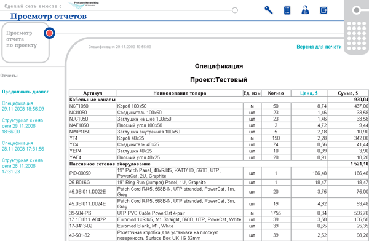Open Спецификация 29.11.2008 18:56:09 report
Screen dimensions: 369x241
pos(23,106)
